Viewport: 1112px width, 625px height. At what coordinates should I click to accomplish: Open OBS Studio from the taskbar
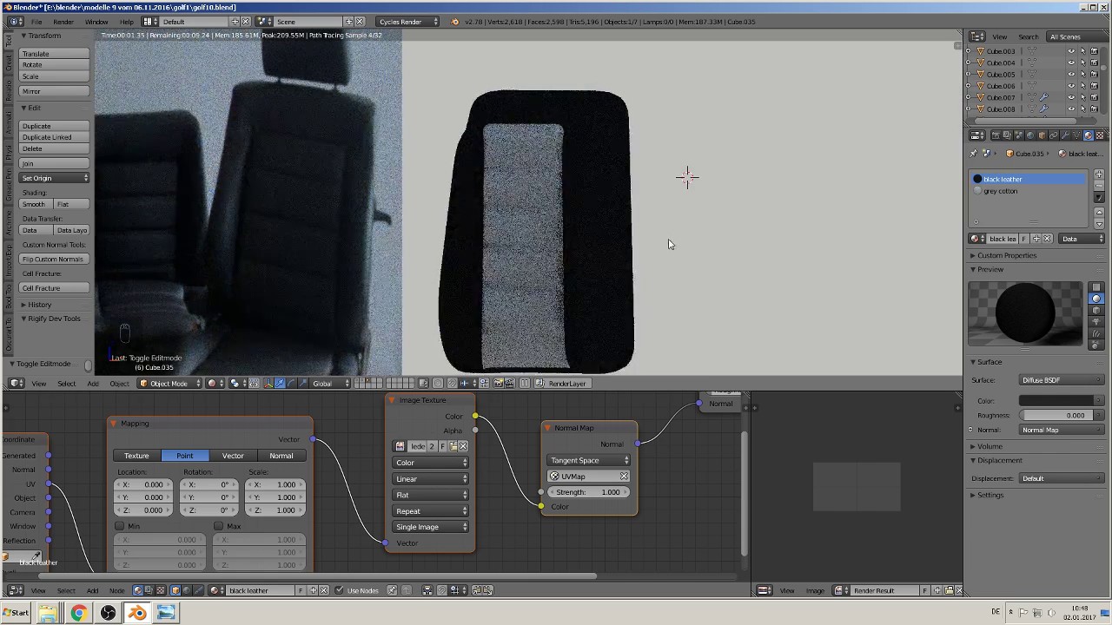click(x=108, y=613)
